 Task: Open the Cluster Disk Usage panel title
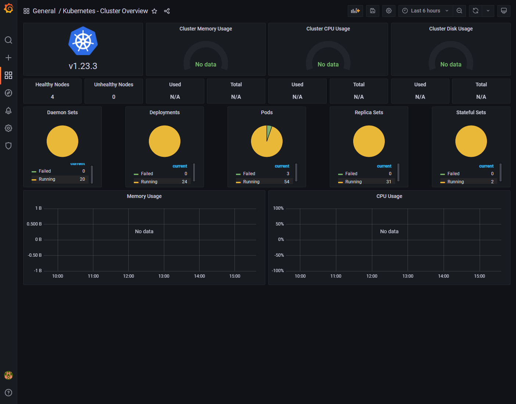point(451,29)
